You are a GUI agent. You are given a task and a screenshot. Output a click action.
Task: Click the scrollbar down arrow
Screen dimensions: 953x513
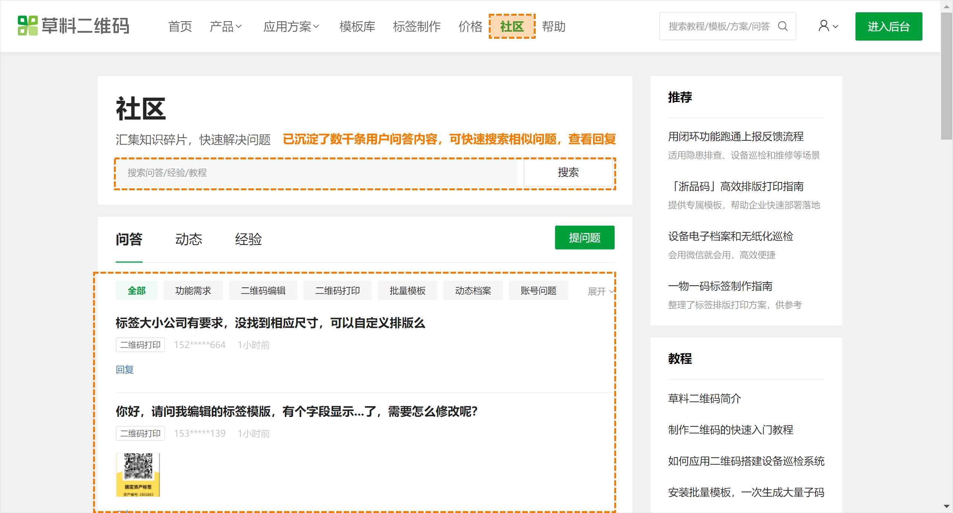[946, 506]
